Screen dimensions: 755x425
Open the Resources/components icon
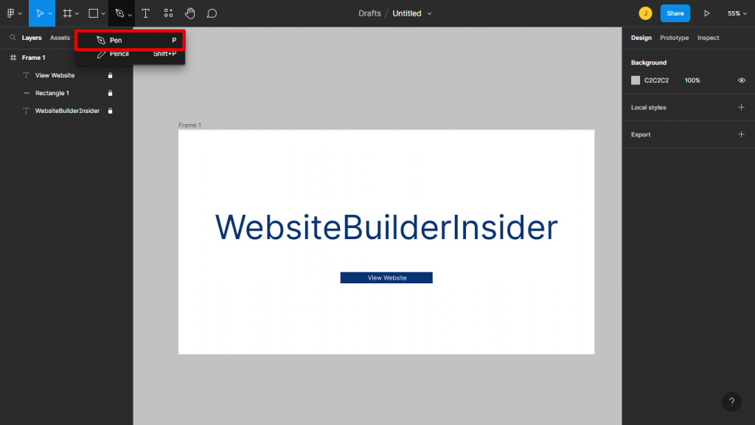(167, 13)
